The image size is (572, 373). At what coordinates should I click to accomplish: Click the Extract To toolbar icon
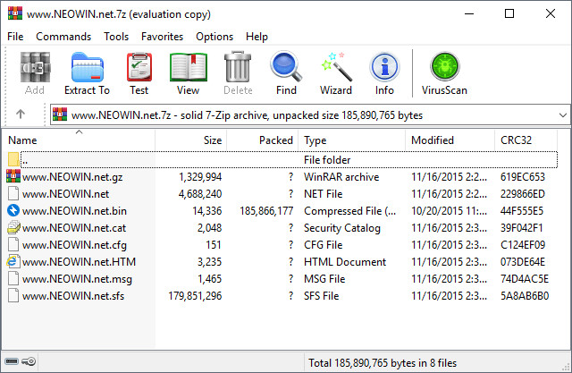pos(88,67)
